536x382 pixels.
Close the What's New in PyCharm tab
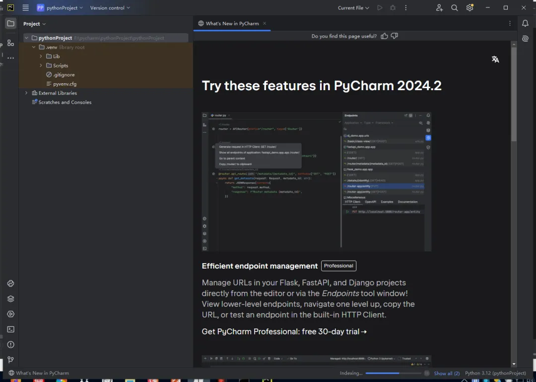265,24
